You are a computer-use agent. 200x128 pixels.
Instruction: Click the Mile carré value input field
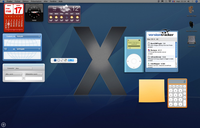point(13,78)
